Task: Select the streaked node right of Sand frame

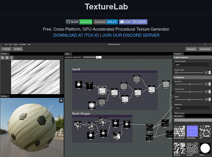Action: pyautogui.click(x=166, y=84)
